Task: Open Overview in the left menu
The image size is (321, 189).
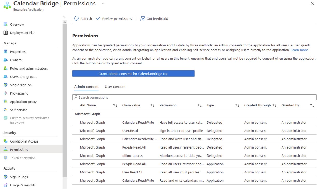Action: (17, 24)
